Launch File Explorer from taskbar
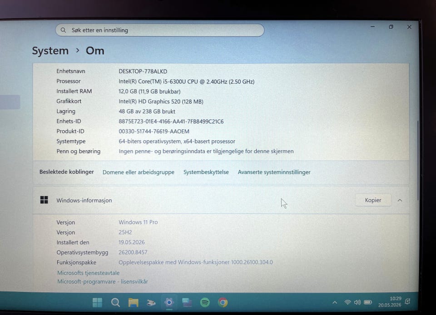The image size is (436, 315). tap(133, 302)
